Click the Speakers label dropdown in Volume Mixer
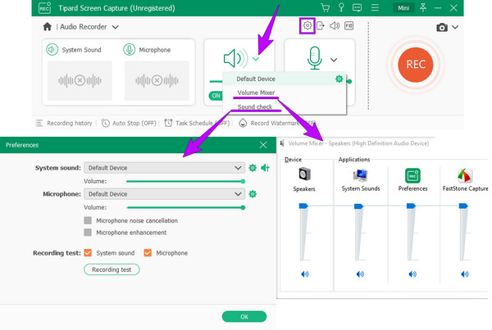 coord(304,189)
